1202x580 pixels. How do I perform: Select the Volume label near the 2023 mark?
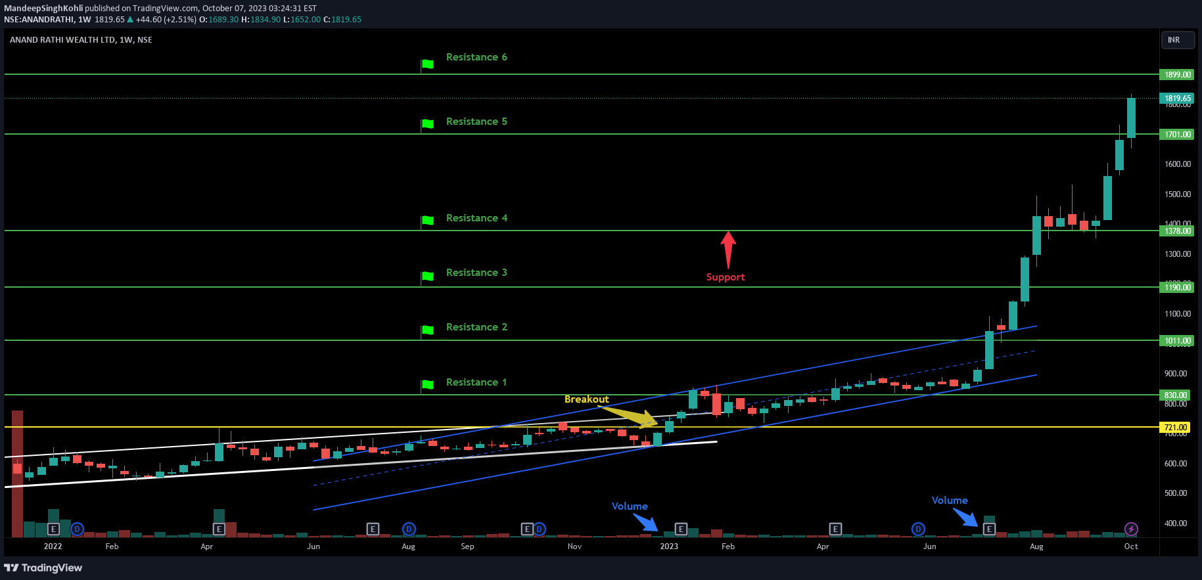coord(630,506)
